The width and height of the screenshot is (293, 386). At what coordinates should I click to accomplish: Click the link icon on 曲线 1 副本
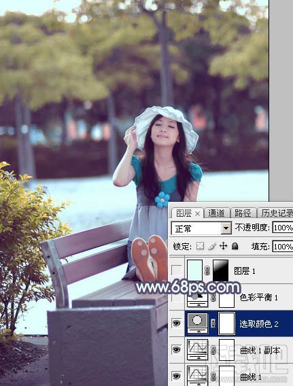213,349
